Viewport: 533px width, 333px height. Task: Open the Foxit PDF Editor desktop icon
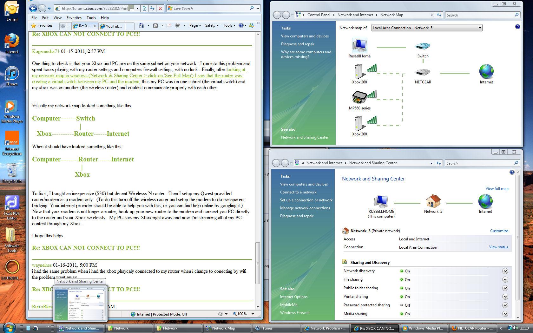click(x=12, y=207)
